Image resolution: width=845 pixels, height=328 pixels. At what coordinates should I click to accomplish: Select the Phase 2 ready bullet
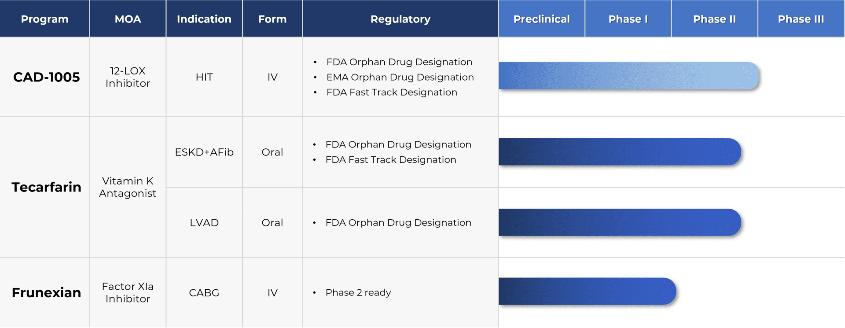tap(358, 293)
